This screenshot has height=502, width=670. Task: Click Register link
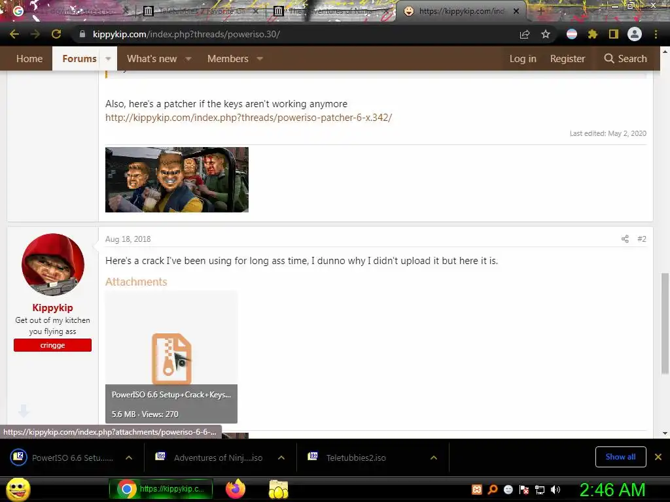pyautogui.click(x=567, y=58)
